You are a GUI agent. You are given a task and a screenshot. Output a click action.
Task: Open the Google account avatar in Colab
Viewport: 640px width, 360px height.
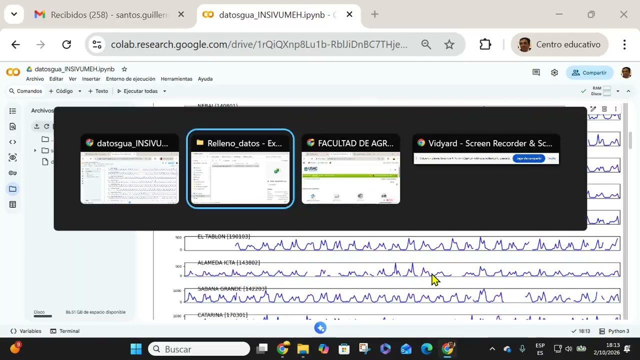(x=626, y=72)
